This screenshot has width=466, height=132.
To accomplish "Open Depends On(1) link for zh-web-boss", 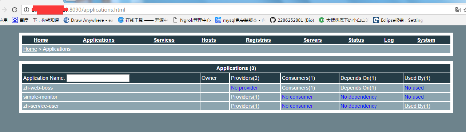I will pyautogui.click(x=358, y=88).
